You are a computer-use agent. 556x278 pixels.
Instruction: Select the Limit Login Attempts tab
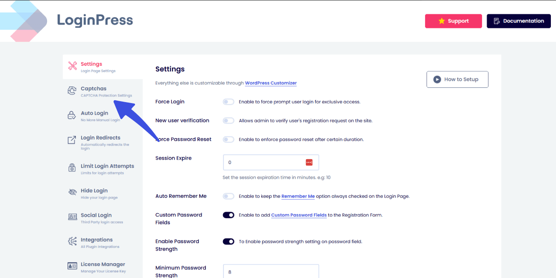click(x=103, y=168)
